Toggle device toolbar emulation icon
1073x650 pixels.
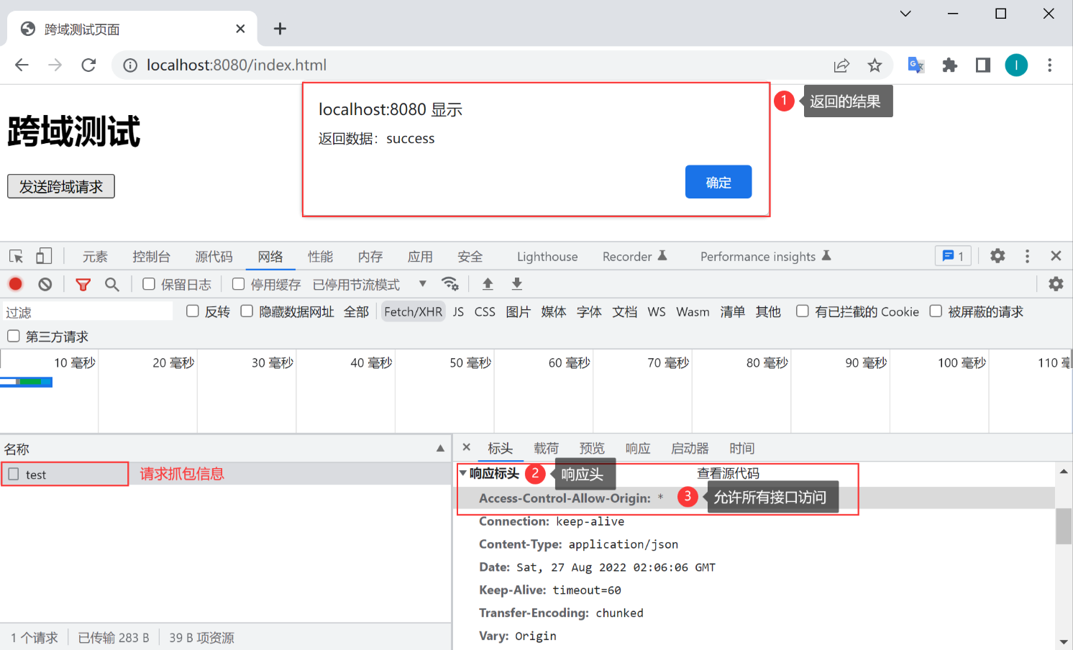pos(44,256)
